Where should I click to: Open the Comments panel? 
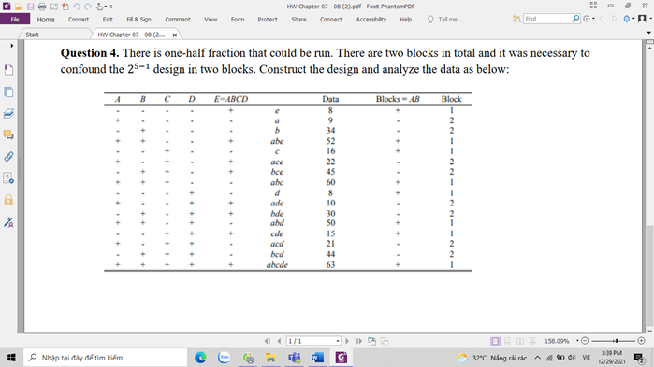(x=8, y=134)
